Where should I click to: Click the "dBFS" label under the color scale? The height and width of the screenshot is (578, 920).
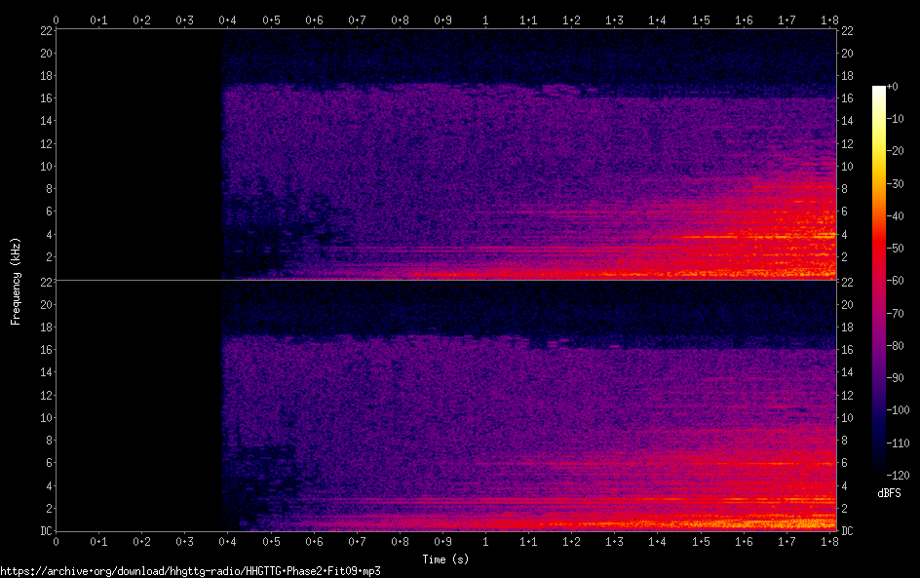pos(889,493)
